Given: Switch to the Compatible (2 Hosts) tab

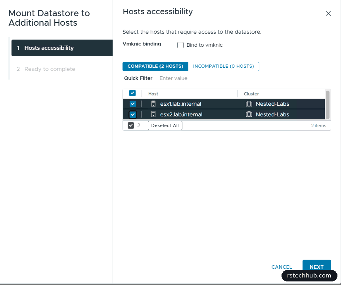Looking at the screenshot, I should point(155,66).
